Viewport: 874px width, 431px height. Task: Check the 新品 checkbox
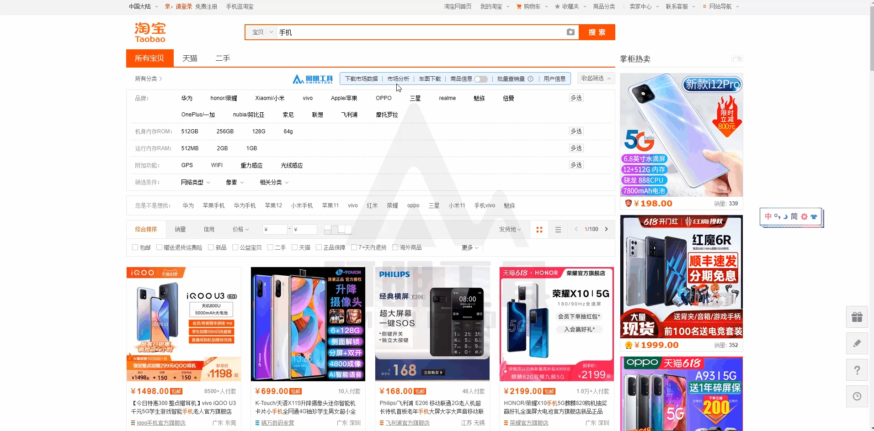tap(211, 247)
